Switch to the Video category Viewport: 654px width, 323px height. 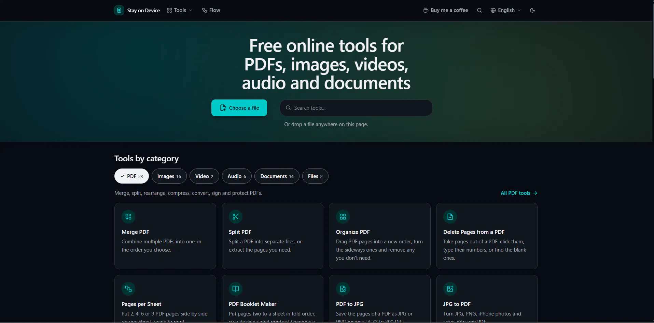point(204,176)
